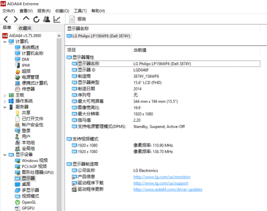
Task: Select the 最大分辨率 row
Action: pos(166,114)
